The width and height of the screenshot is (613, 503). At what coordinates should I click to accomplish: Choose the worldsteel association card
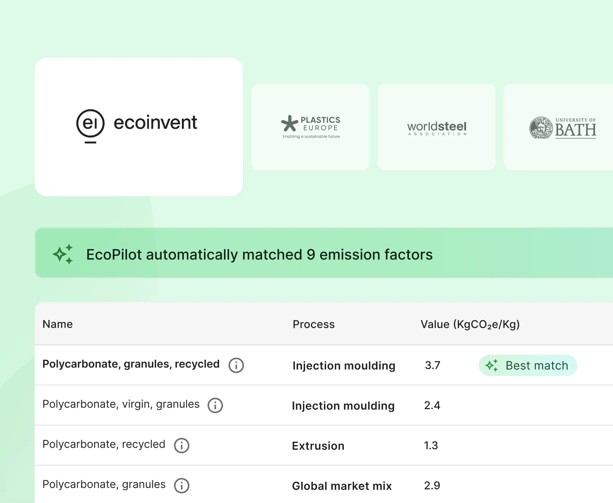tap(436, 127)
